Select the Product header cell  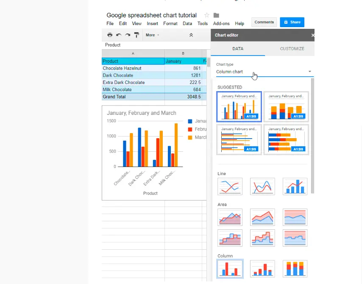(133, 61)
